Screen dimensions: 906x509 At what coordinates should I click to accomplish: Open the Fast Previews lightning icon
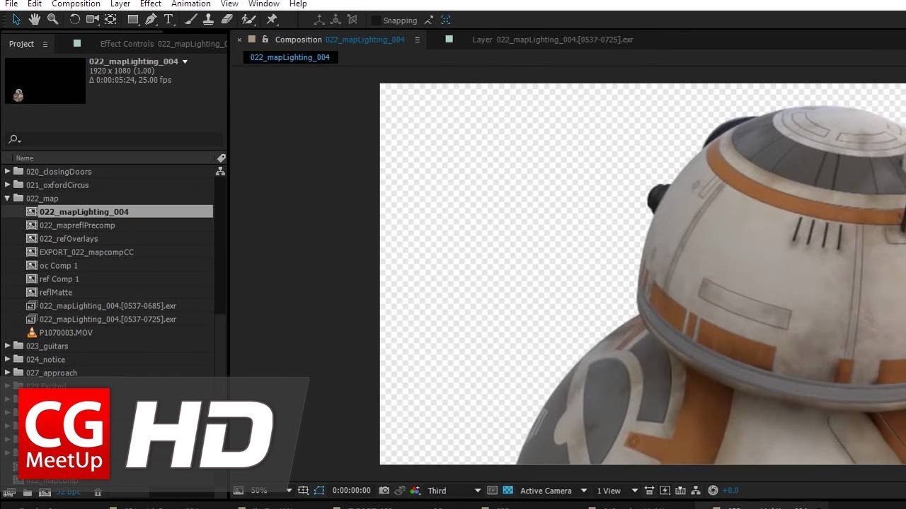pos(665,491)
